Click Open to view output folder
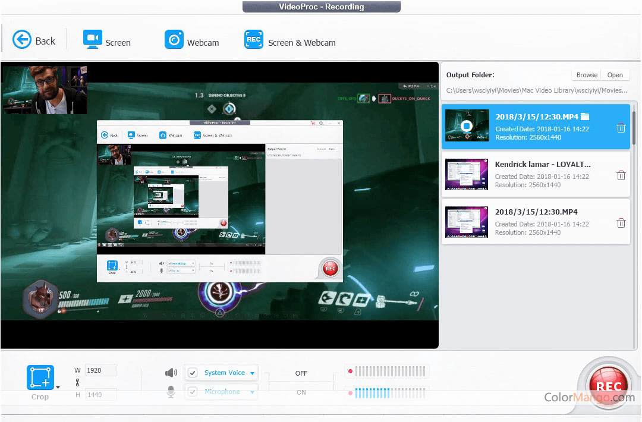 point(615,75)
